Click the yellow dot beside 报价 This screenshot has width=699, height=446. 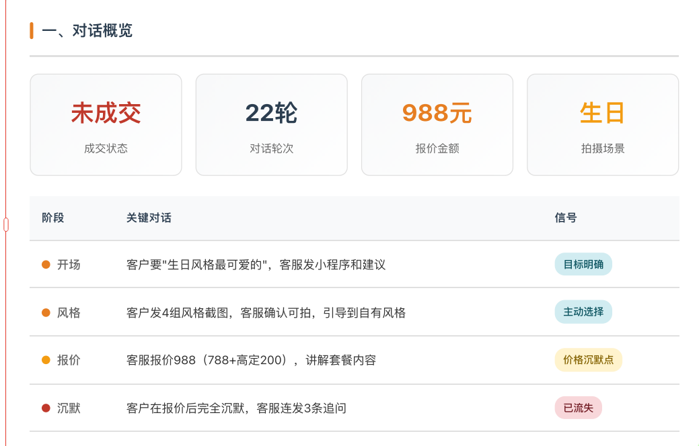[46, 360]
